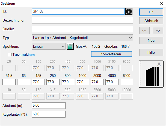The width and height of the screenshot is (166, 126).
Task: Click the disabled 25 Hz third-octave field
Action: (x=9, y=68)
